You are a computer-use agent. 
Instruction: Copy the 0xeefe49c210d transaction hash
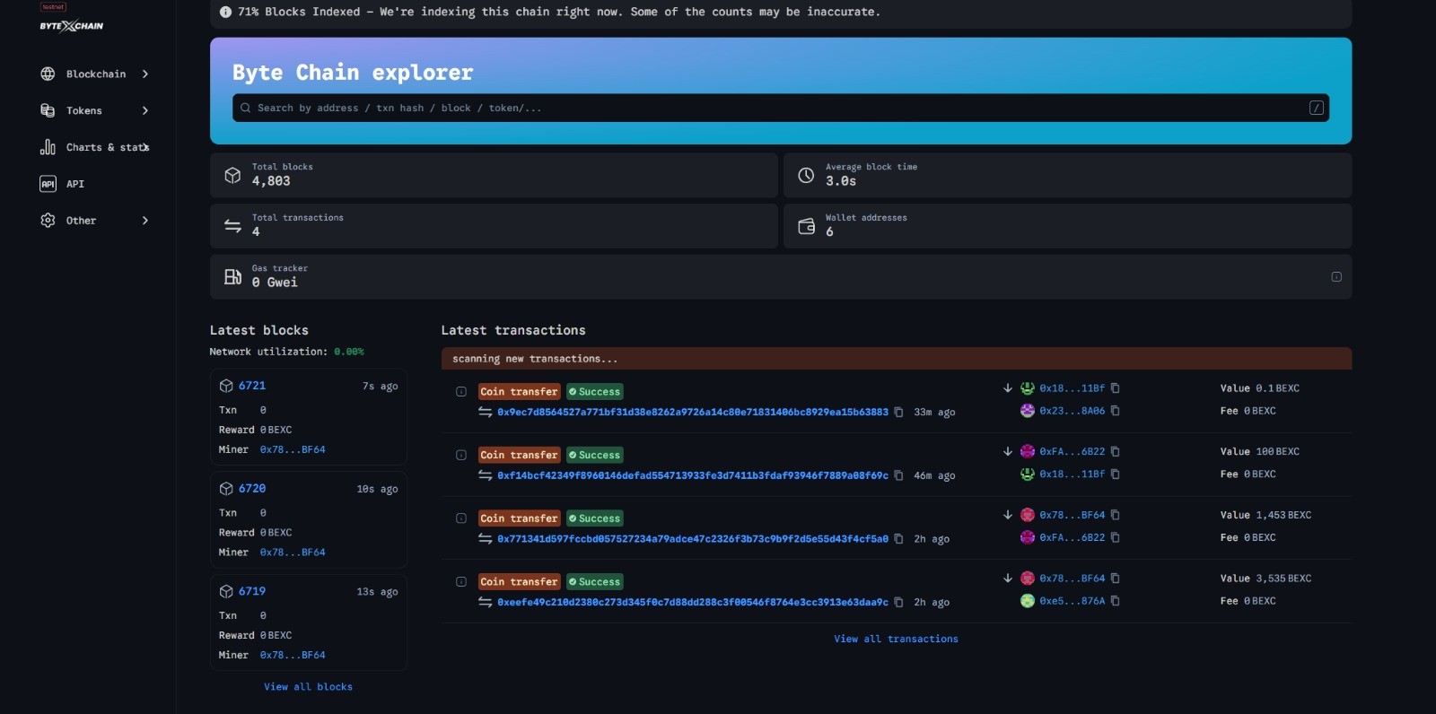(x=898, y=603)
